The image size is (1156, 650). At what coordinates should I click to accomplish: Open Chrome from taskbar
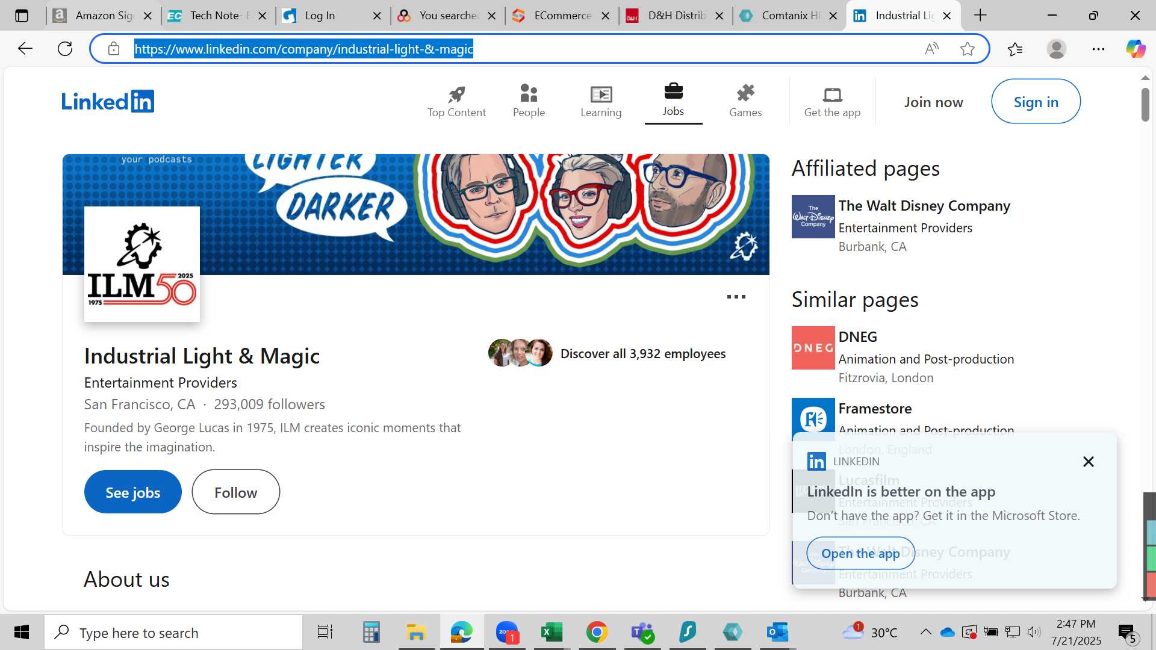click(597, 632)
